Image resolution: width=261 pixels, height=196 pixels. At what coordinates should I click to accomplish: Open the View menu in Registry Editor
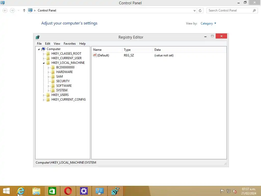[x=57, y=43]
